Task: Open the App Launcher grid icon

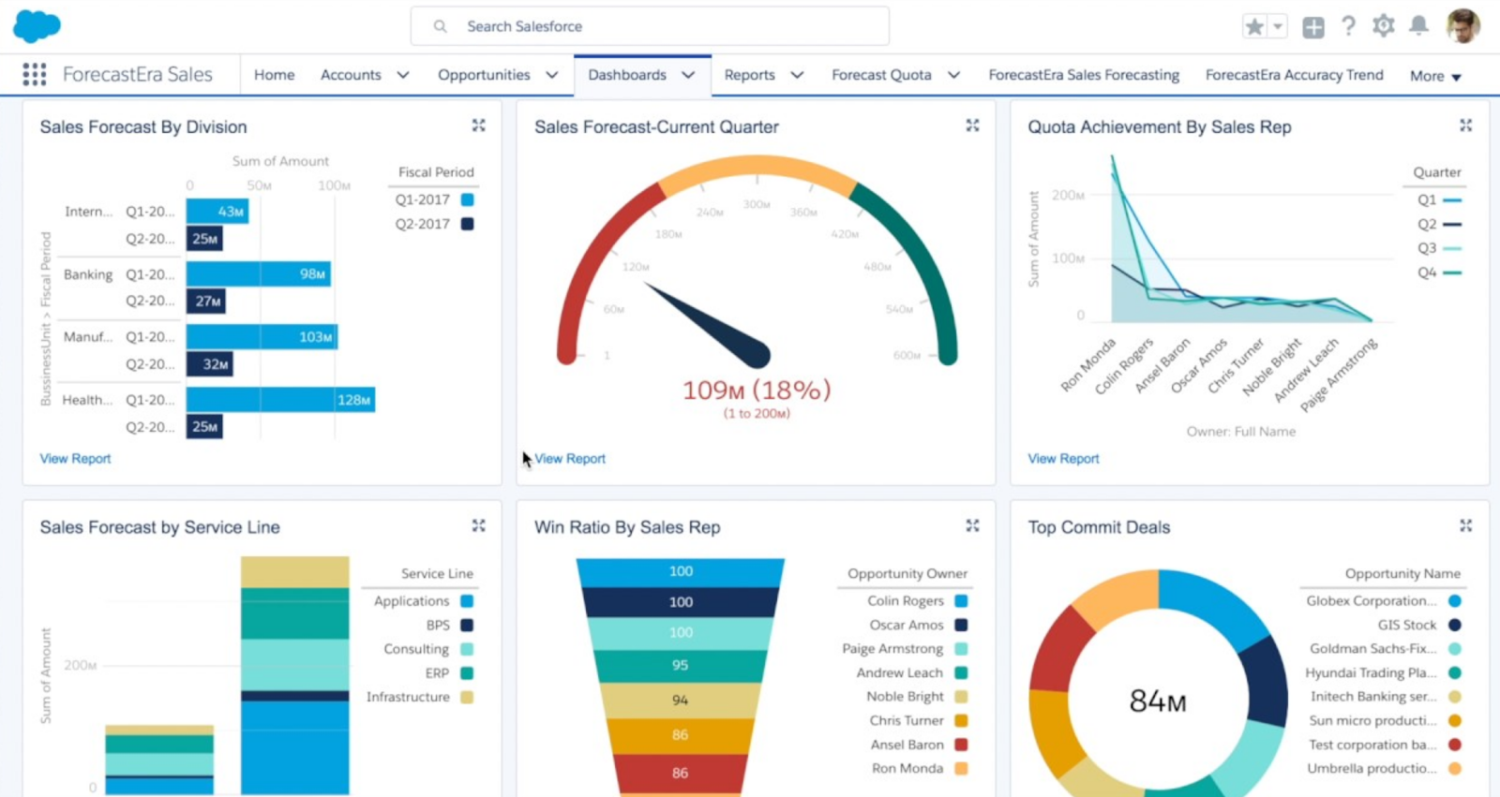Action: [x=35, y=74]
